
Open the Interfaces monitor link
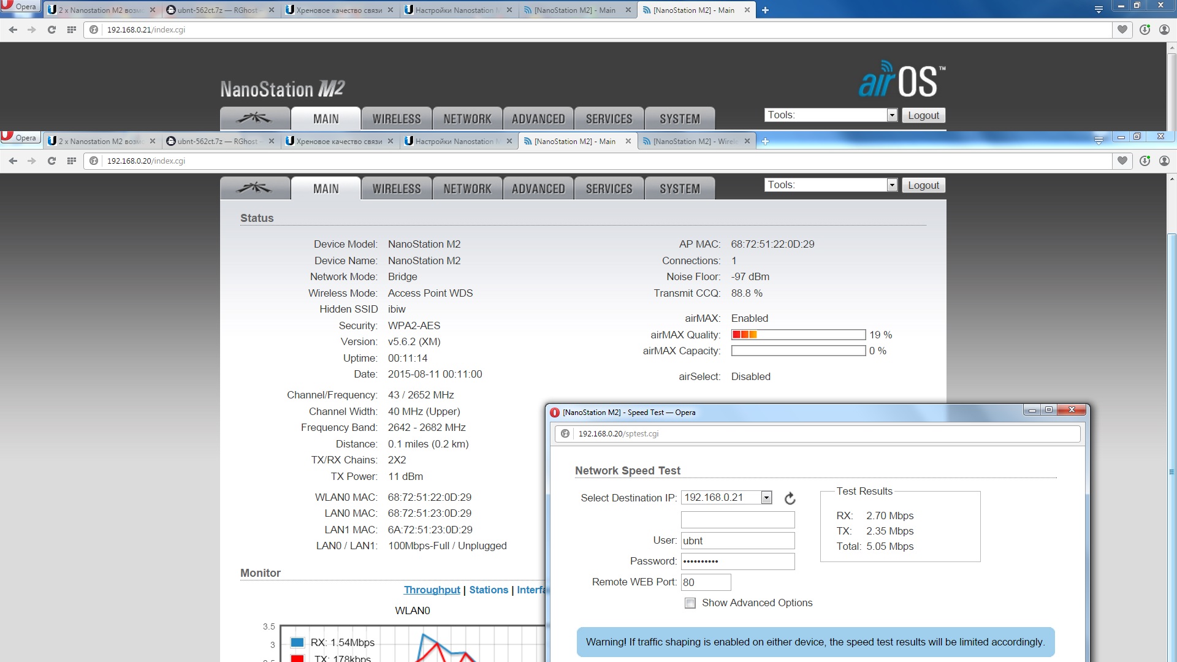(x=531, y=590)
